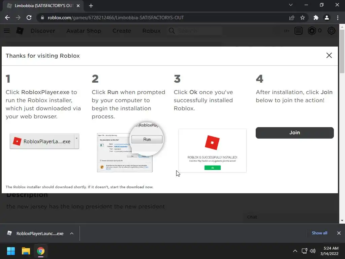Select the Limbobbia browser tab
Image resolution: width=345 pixels, height=259 pixels.
[x=43, y=6]
